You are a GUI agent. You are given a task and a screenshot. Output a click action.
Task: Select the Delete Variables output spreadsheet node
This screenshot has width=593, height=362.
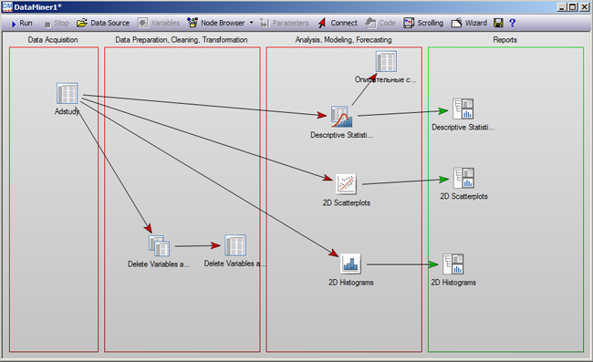235,245
